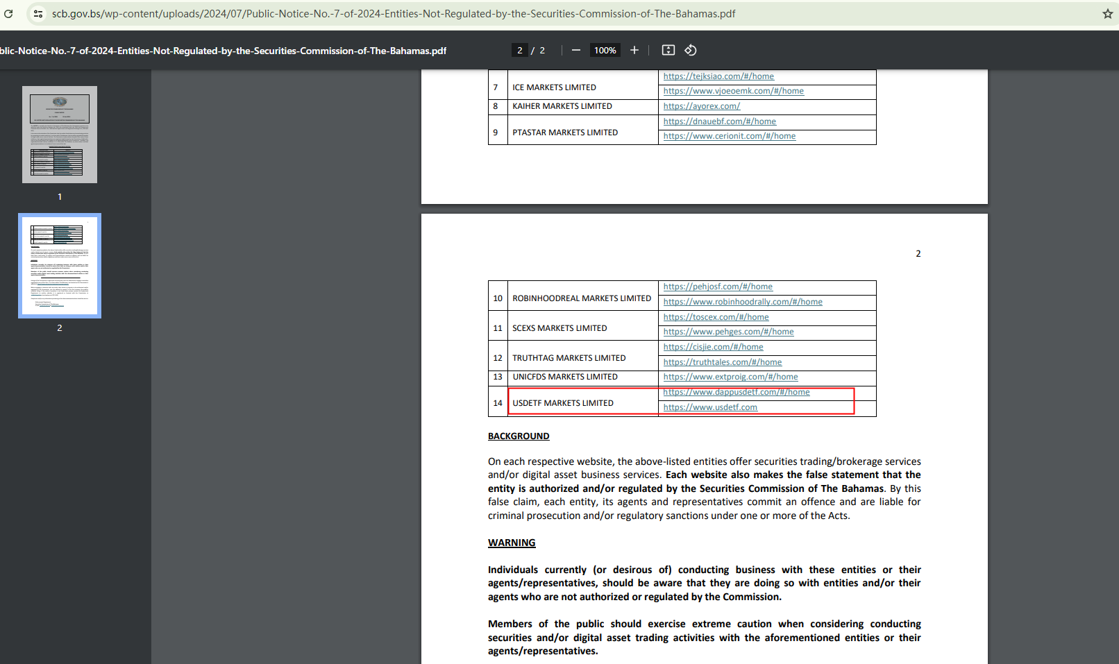
Task: Open the https://www.usdetf.com link
Action: pyautogui.click(x=709, y=407)
